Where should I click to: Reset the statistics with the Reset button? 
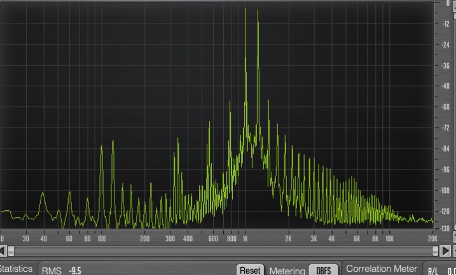tap(250, 270)
